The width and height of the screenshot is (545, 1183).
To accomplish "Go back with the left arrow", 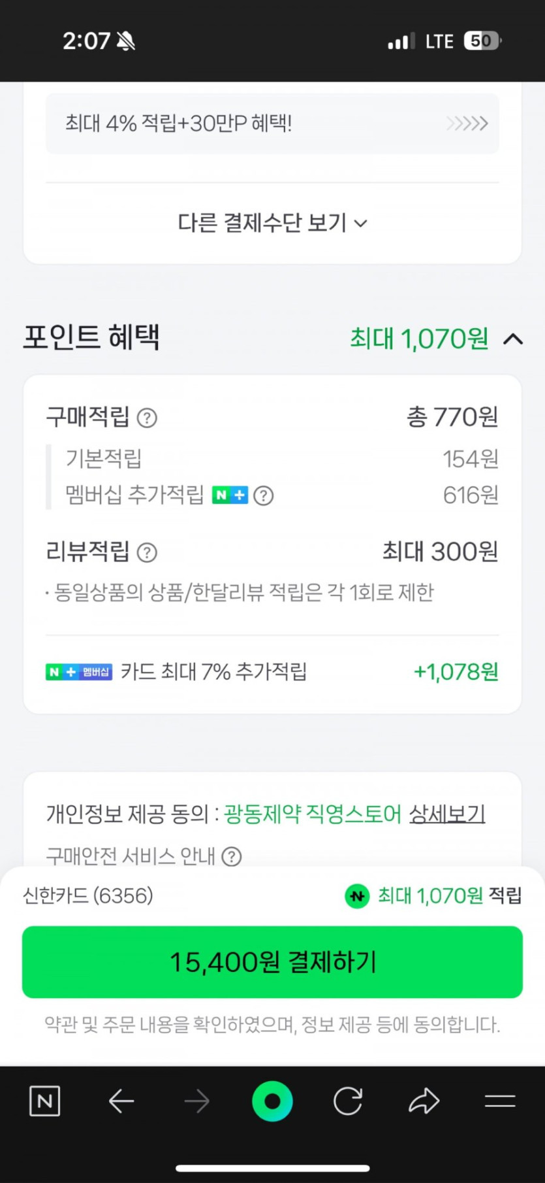I will point(121,1101).
